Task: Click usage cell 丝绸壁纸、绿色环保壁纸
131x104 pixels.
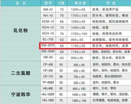Action: coord(111,40)
